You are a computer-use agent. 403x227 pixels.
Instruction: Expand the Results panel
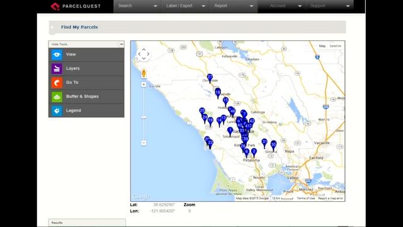[x=87, y=223]
